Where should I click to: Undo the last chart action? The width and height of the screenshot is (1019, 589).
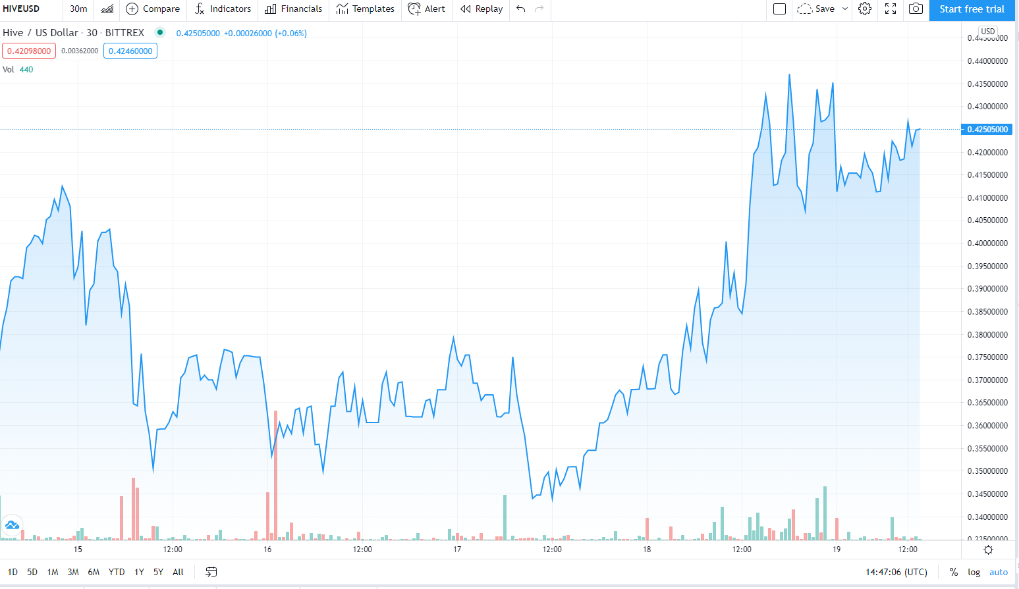(x=521, y=9)
